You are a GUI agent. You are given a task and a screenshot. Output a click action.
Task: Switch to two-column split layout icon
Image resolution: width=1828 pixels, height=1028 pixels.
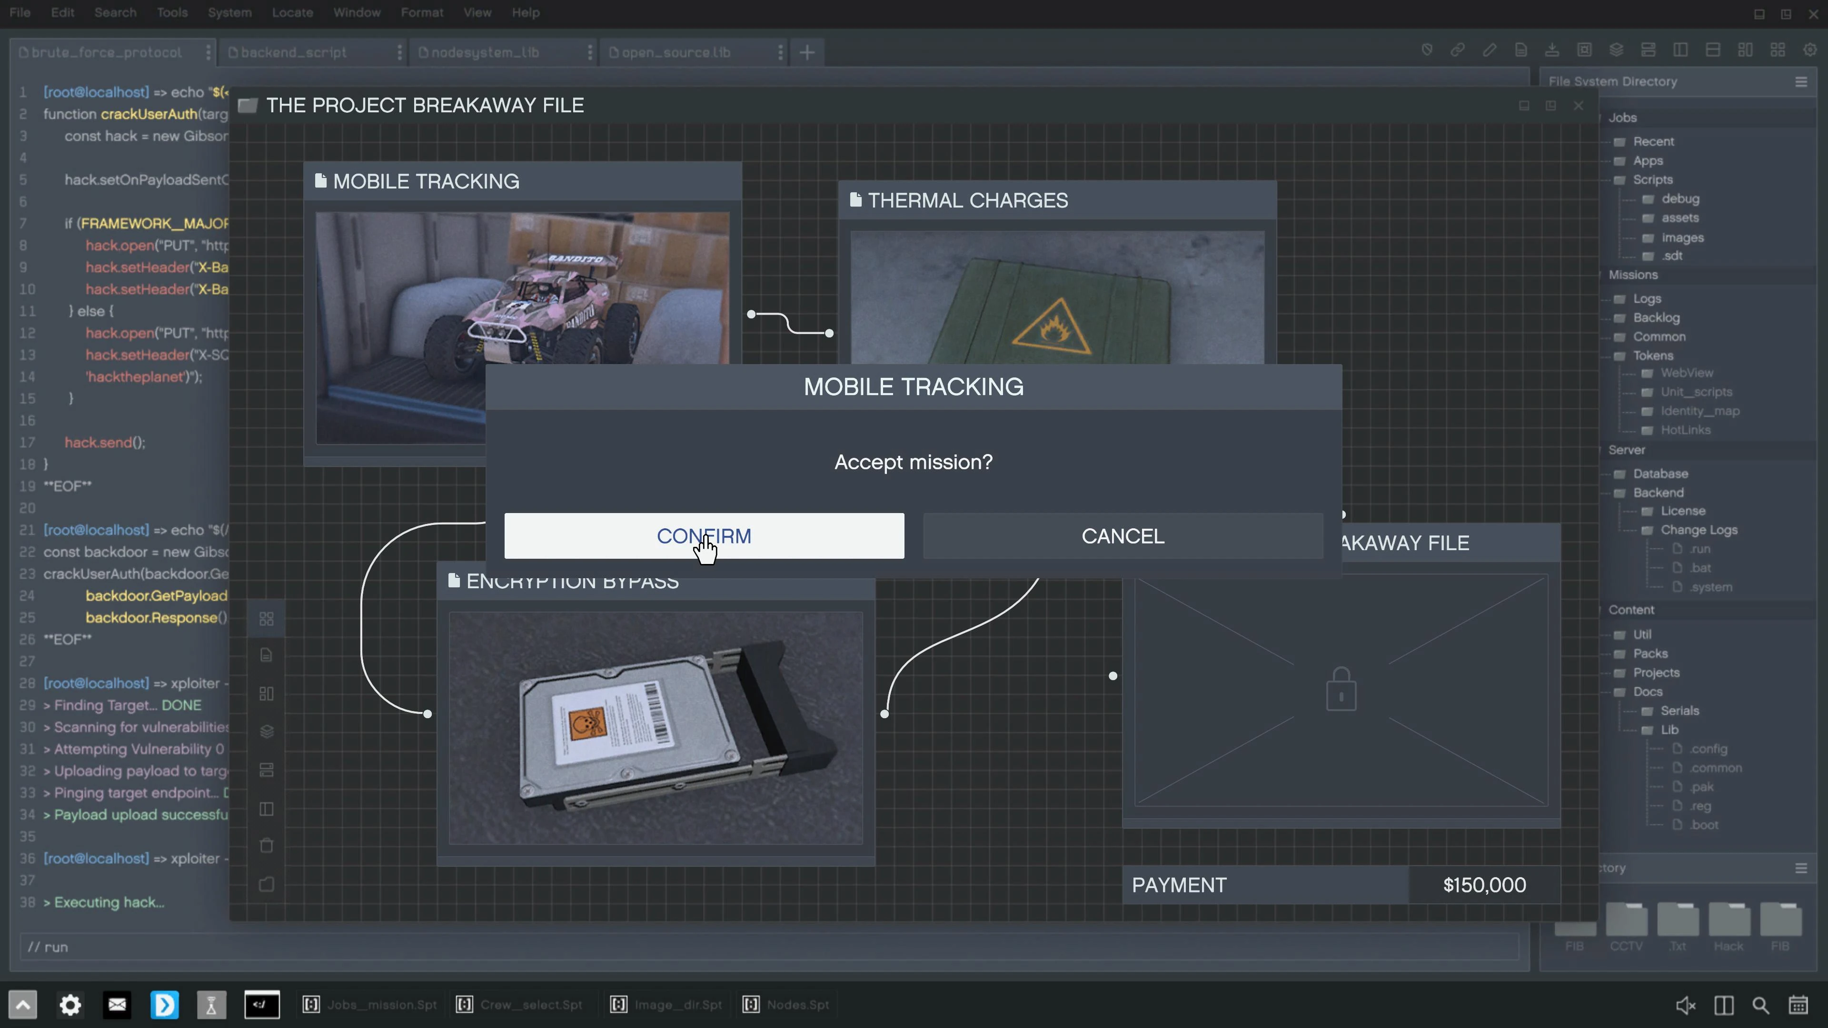(1679, 49)
